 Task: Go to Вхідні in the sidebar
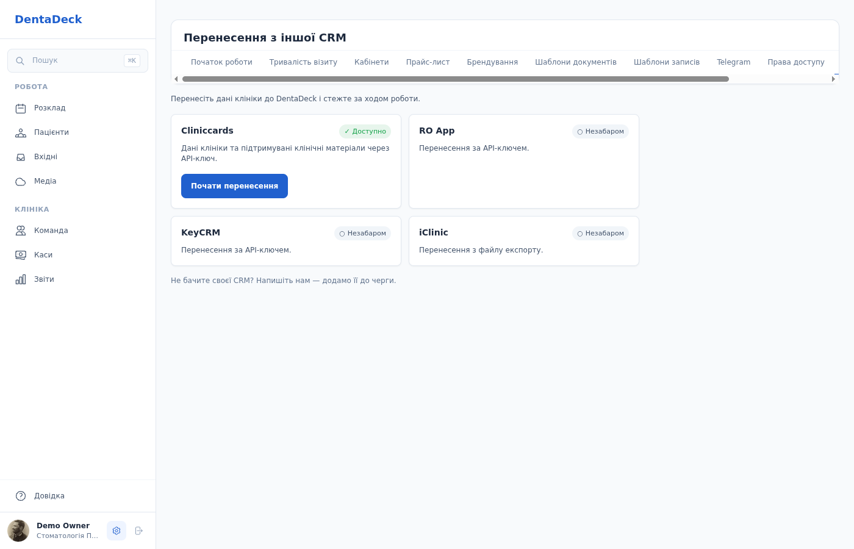coord(77,157)
